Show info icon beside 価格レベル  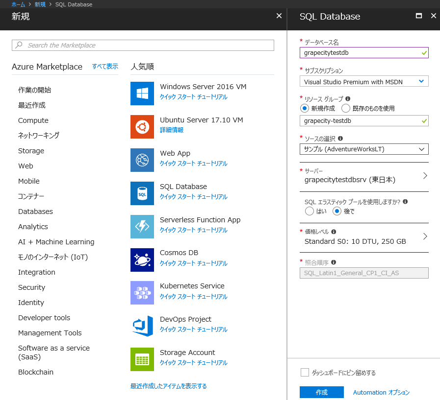[x=334, y=232]
